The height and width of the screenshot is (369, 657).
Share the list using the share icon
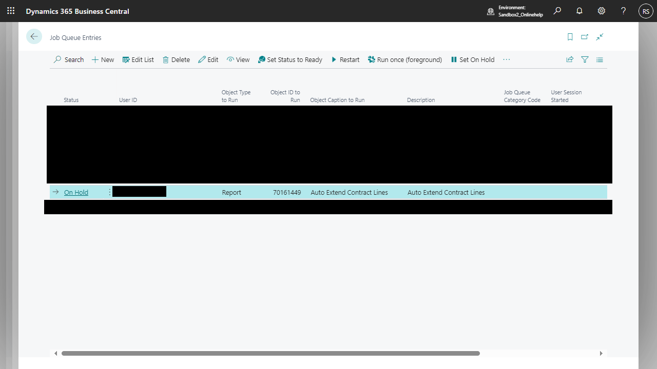click(x=570, y=59)
